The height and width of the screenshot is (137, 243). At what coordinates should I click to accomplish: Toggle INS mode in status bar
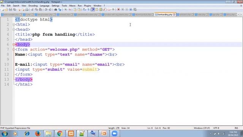coord(236,128)
